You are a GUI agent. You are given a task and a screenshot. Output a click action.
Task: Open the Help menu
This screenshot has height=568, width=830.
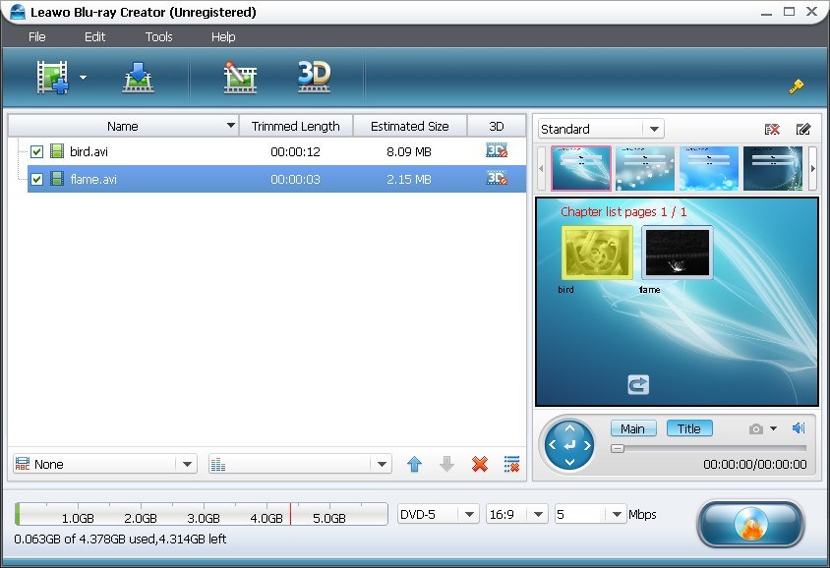click(x=223, y=36)
